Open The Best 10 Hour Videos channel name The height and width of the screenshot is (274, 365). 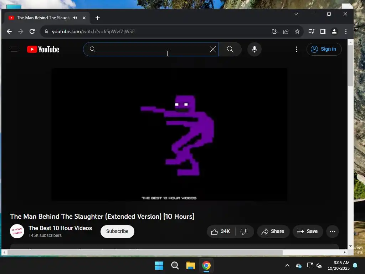60,228
